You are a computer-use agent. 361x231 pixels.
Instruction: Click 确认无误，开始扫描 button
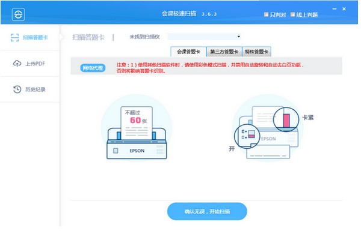tap(207, 211)
